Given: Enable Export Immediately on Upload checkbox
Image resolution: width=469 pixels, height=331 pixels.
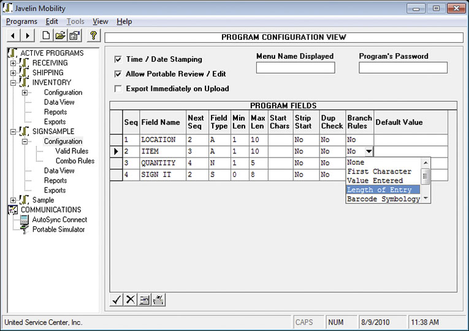Looking at the screenshot, I should 118,89.
